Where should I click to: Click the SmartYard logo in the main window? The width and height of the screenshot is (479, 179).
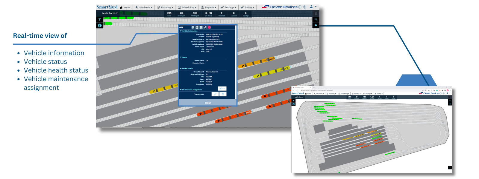pyautogui.click(x=107, y=7)
